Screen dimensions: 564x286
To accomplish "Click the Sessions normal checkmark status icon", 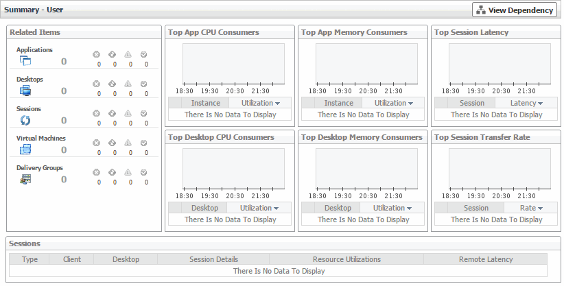I will tap(144, 113).
